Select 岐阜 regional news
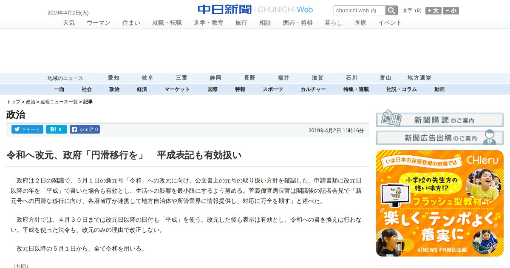This screenshot has height=268, width=510. pyautogui.click(x=147, y=78)
